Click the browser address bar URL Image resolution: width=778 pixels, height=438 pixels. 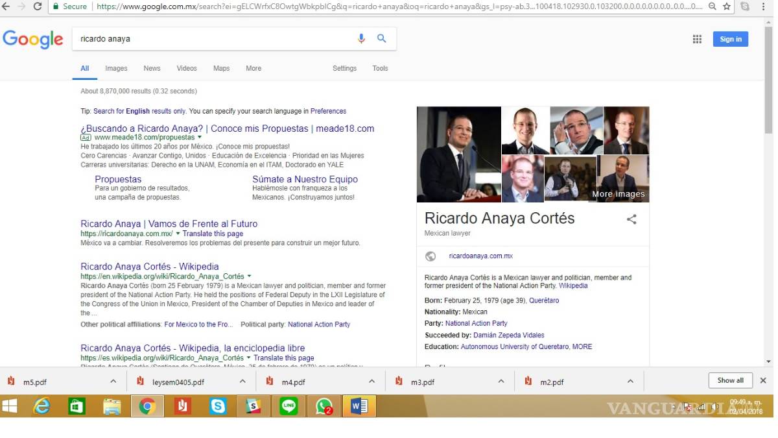coord(399,6)
